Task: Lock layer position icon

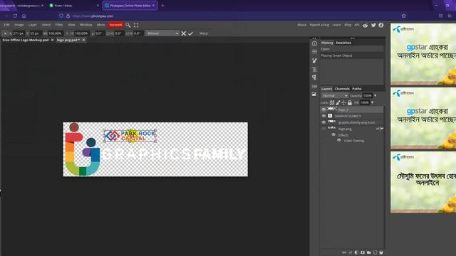Action: (x=343, y=102)
